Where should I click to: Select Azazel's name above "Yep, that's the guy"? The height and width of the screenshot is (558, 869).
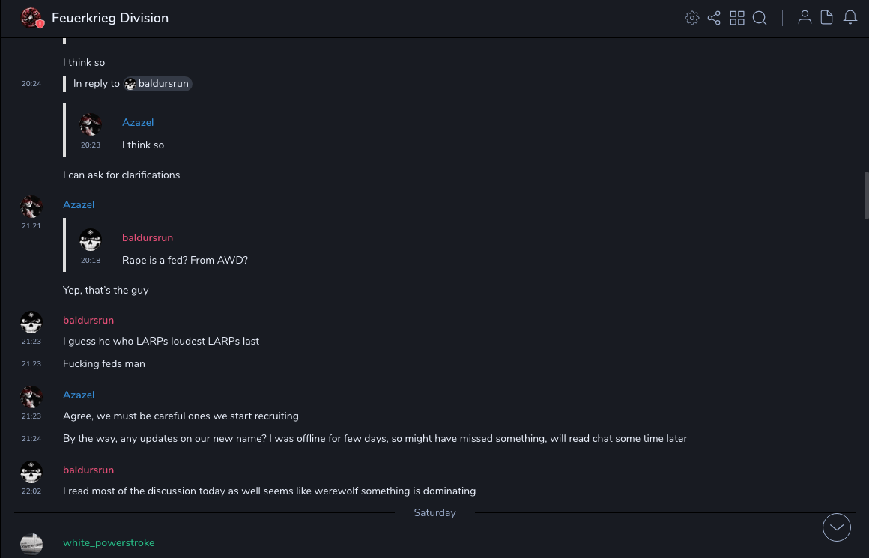pyautogui.click(x=79, y=204)
